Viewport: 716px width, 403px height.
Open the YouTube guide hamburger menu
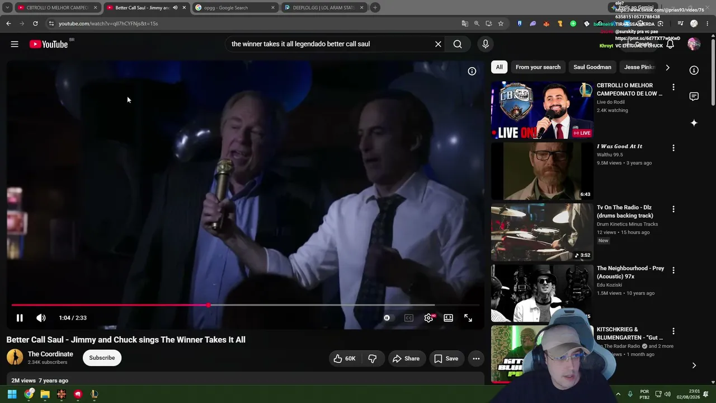coord(15,44)
